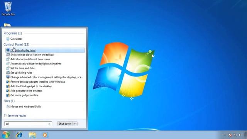Screen dimensions: 247x139
Task: Clear the search box with the X
Action: [x=49, y=124]
